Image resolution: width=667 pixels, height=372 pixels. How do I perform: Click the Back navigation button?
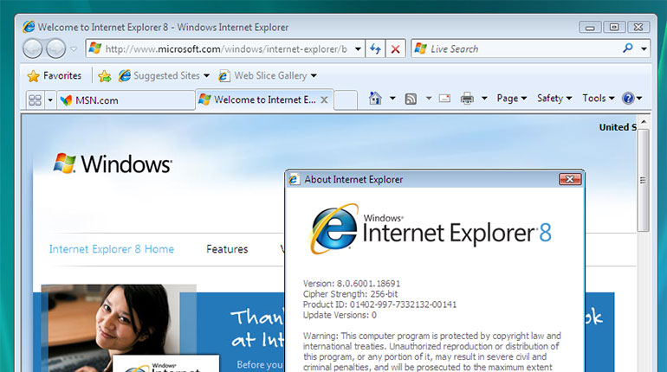click(x=33, y=48)
